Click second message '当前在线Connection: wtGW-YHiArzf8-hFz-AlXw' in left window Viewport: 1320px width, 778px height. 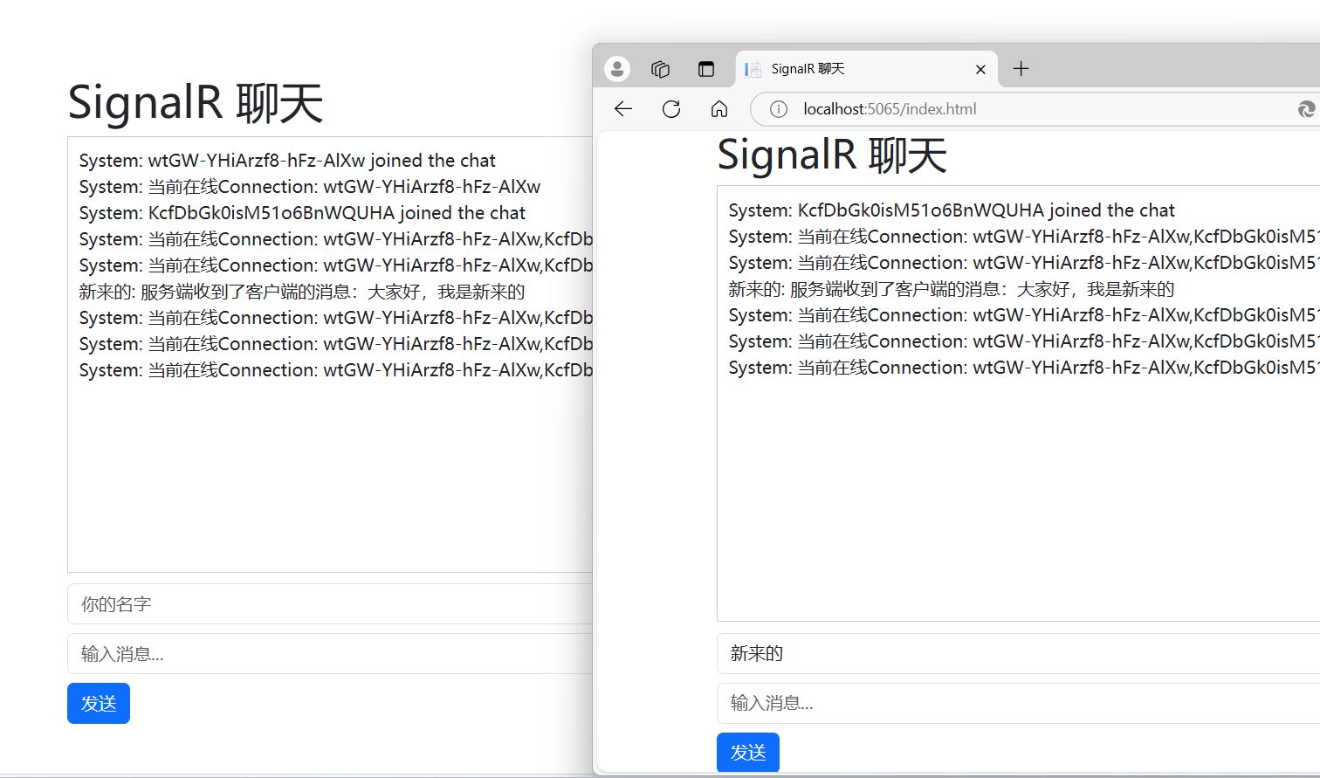[x=310, y=187]
